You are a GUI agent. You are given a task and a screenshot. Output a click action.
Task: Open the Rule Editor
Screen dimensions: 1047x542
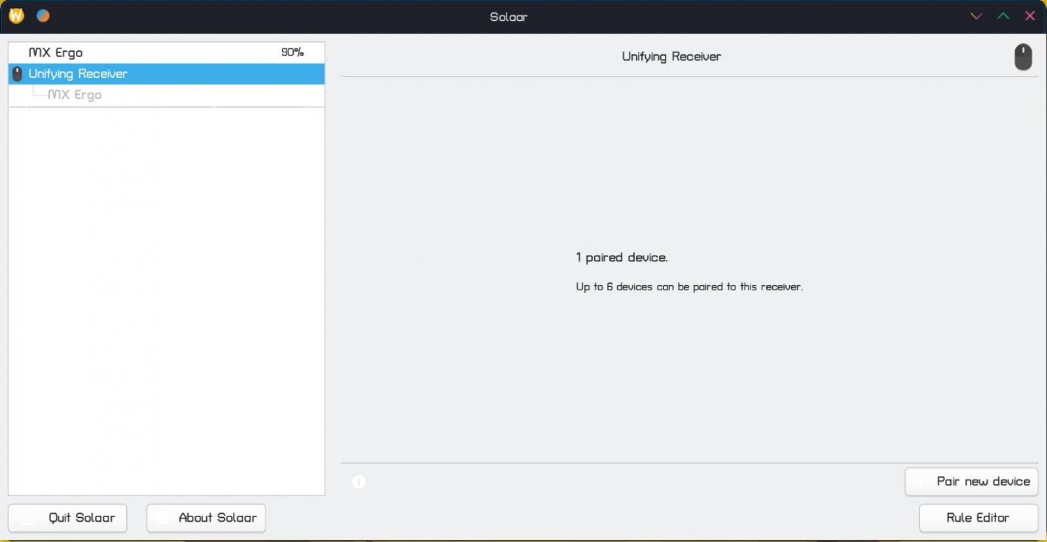[x=978, y=518]
